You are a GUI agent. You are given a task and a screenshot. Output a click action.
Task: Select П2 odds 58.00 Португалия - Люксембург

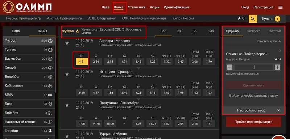(110, 124)
